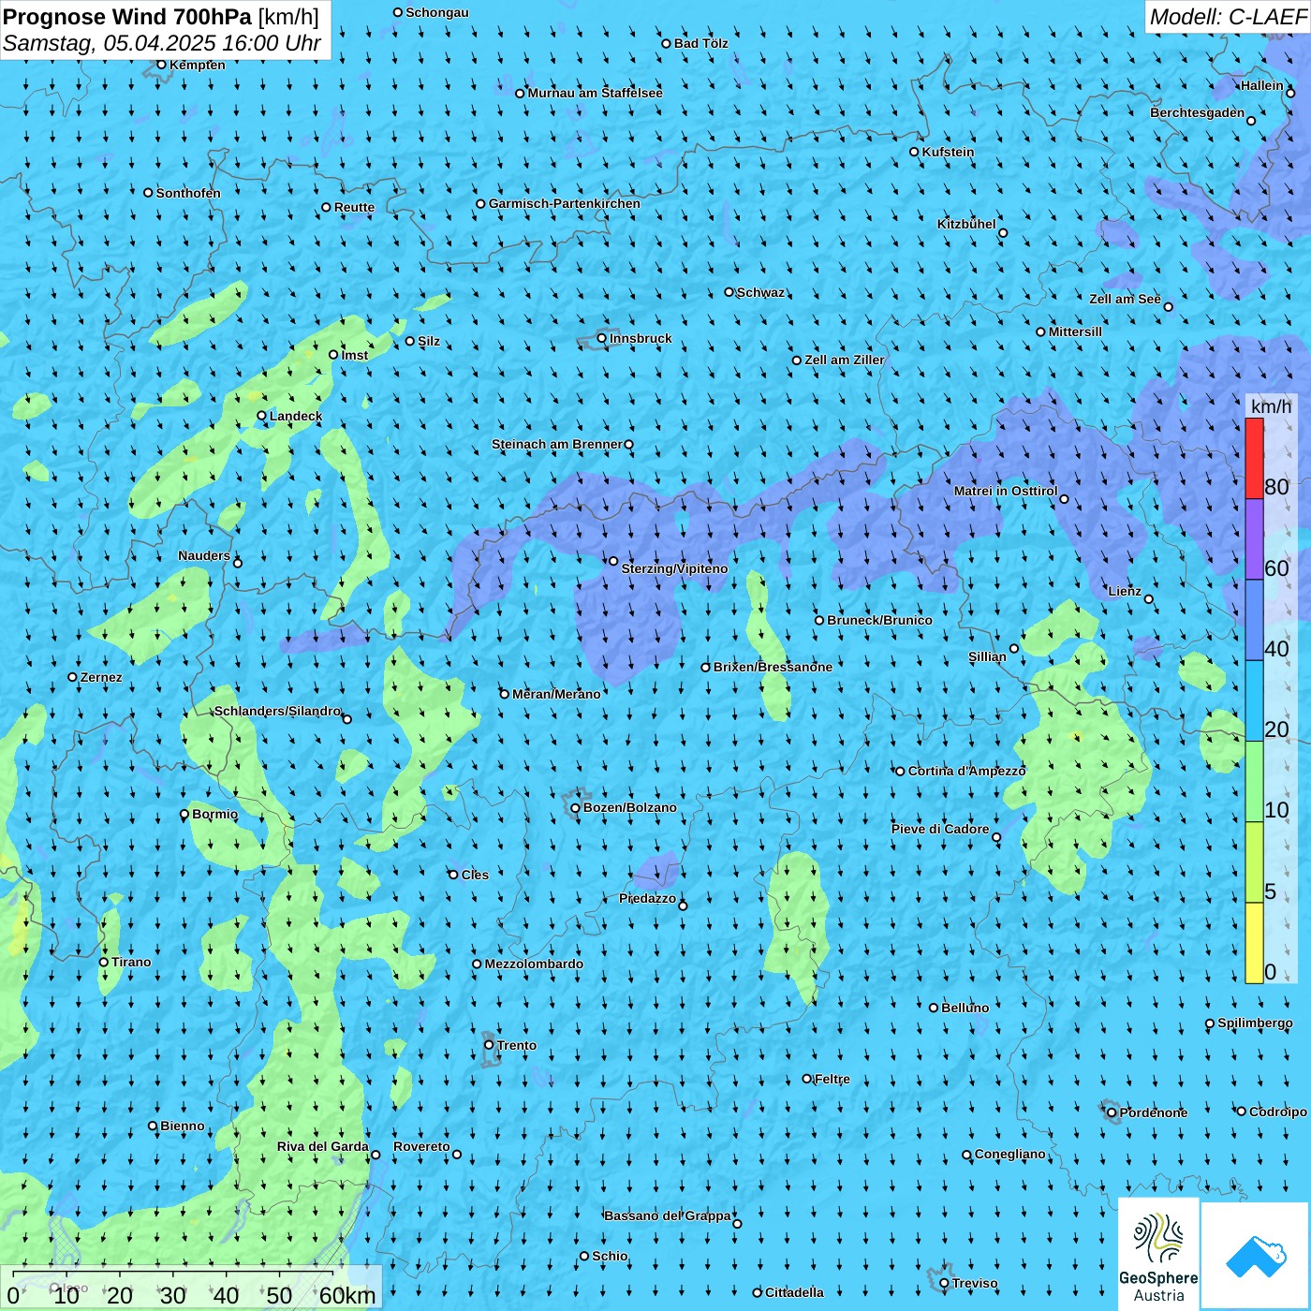Select the purple legend swatch between 60 and 80
The image size is (1311, 1311).
1254,539
